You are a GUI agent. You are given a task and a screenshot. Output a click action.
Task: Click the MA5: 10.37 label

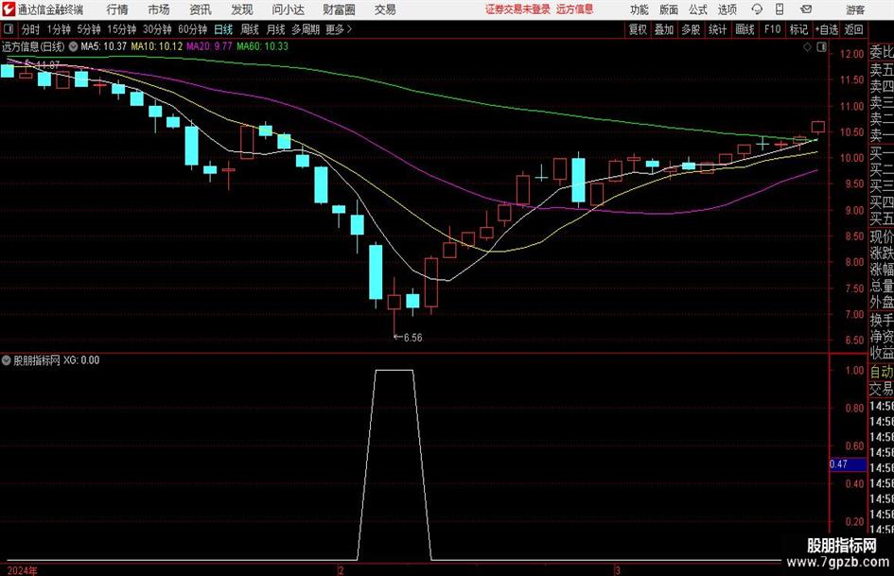point(104,46)
